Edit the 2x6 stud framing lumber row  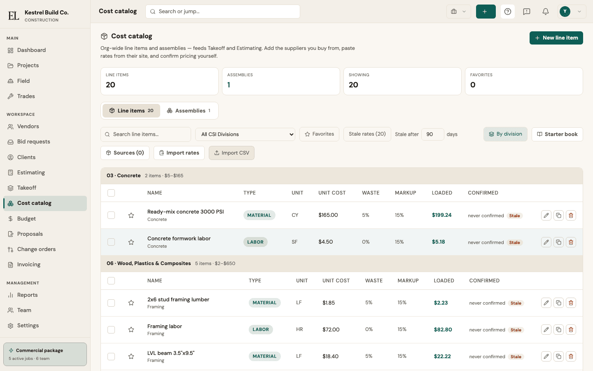546,303
